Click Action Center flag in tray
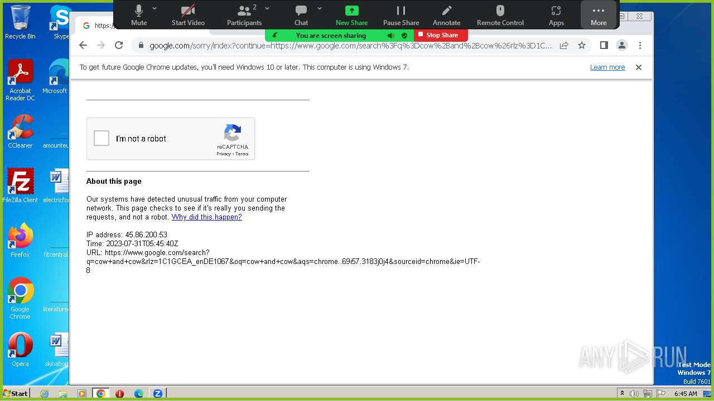Image resolution: width=714 pixels, height=401 pixels. click(660, 394)
